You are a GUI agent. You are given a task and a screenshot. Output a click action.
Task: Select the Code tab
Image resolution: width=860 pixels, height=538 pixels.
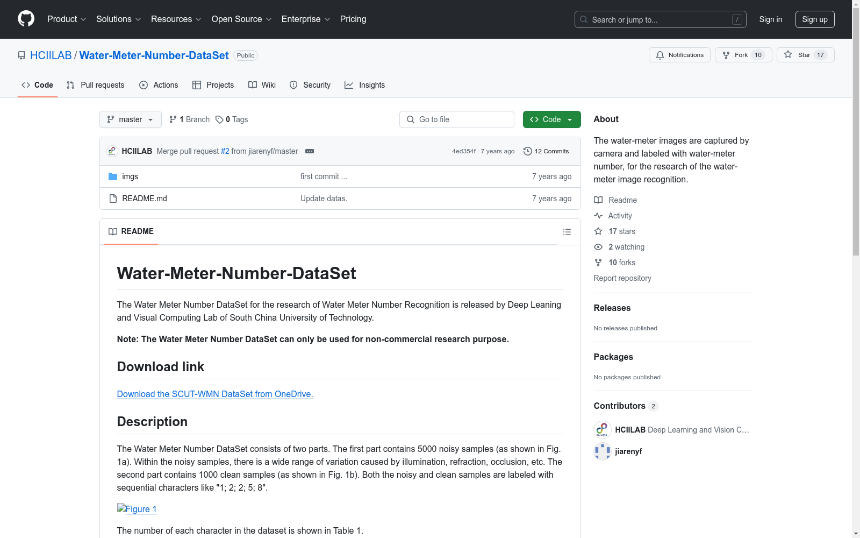pyautogui.click(x=38, y=85)
